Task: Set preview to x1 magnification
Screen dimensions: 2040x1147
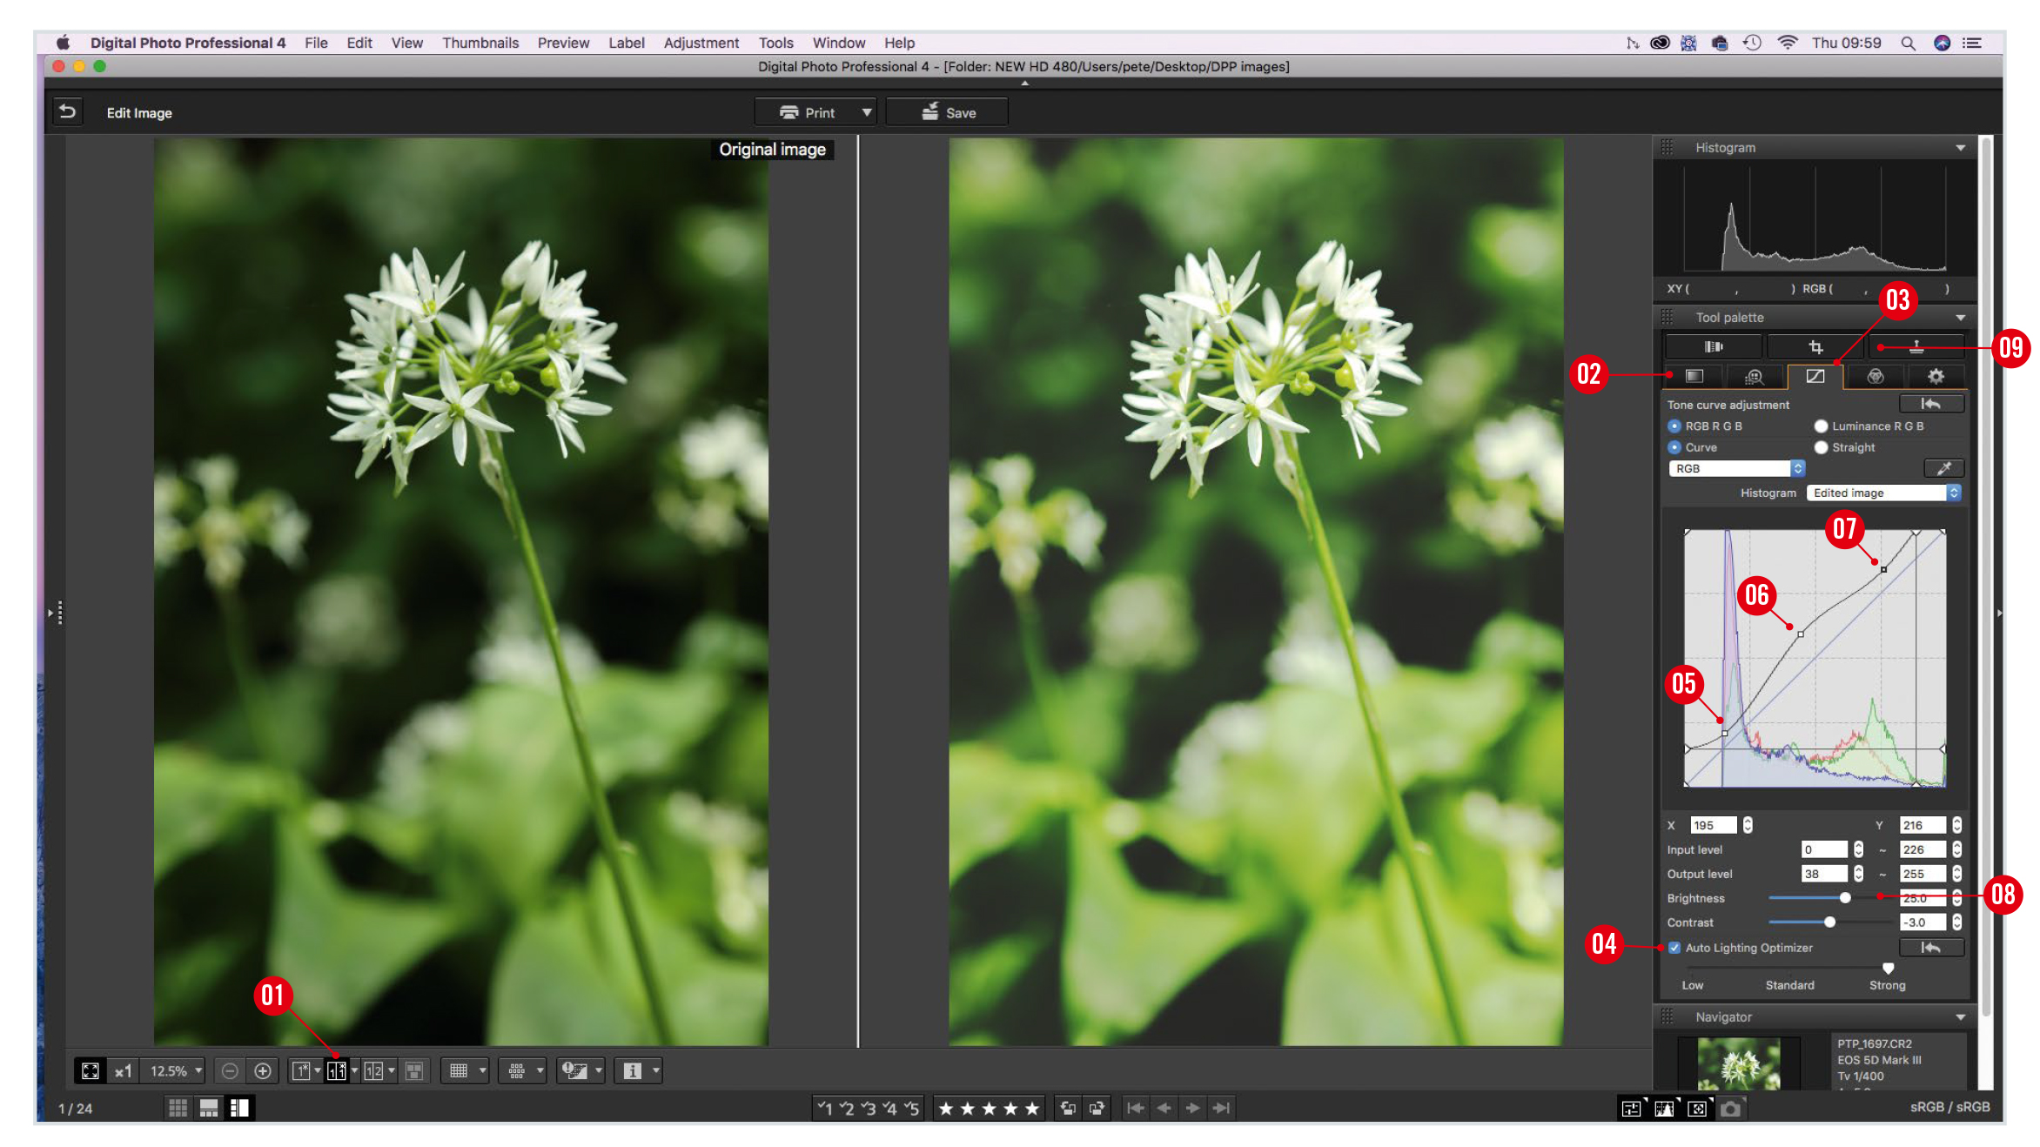Action: point(123,1070)
